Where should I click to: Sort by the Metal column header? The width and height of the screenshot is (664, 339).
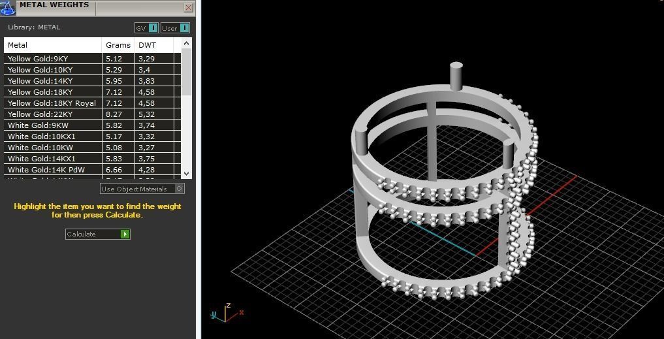(52, 45)
